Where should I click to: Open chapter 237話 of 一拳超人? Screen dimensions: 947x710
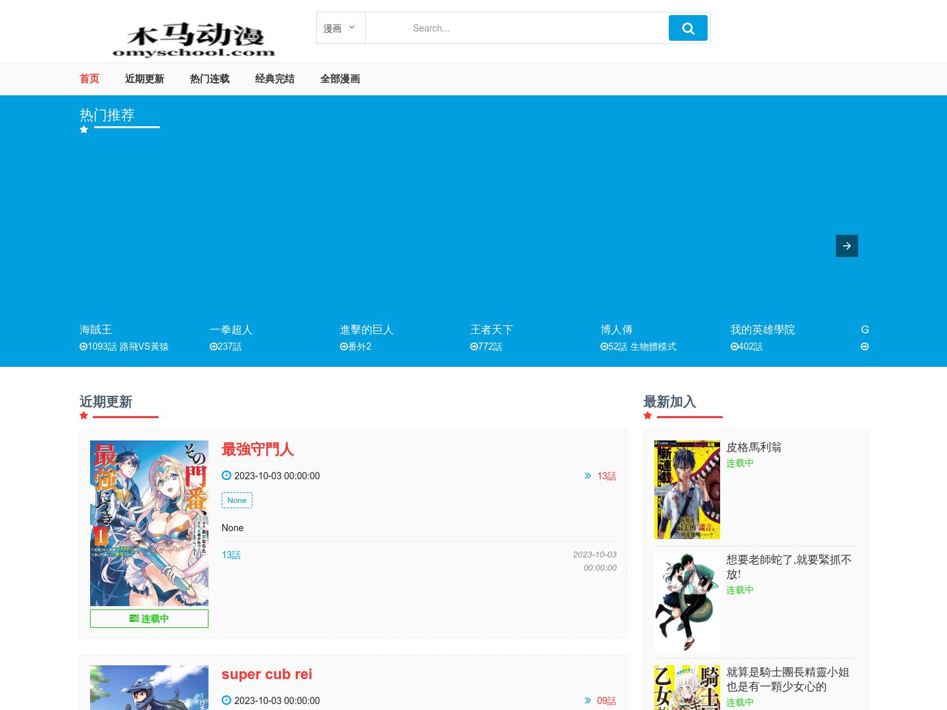pos(230,346)
